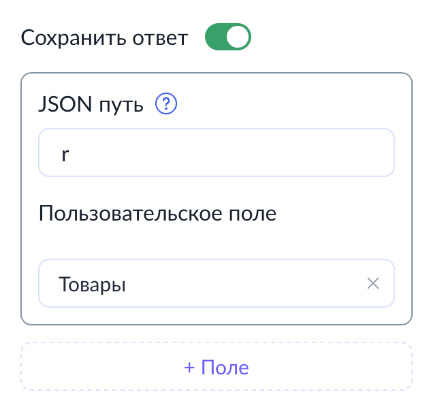
Task: Click the Сохранить ответ label text
Action: coord(104,37)
